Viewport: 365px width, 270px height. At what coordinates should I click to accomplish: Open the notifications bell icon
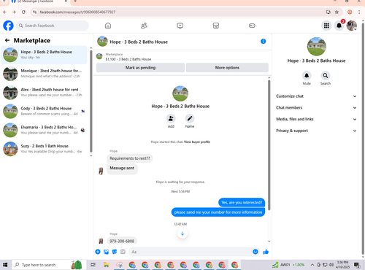pos(339,26)
